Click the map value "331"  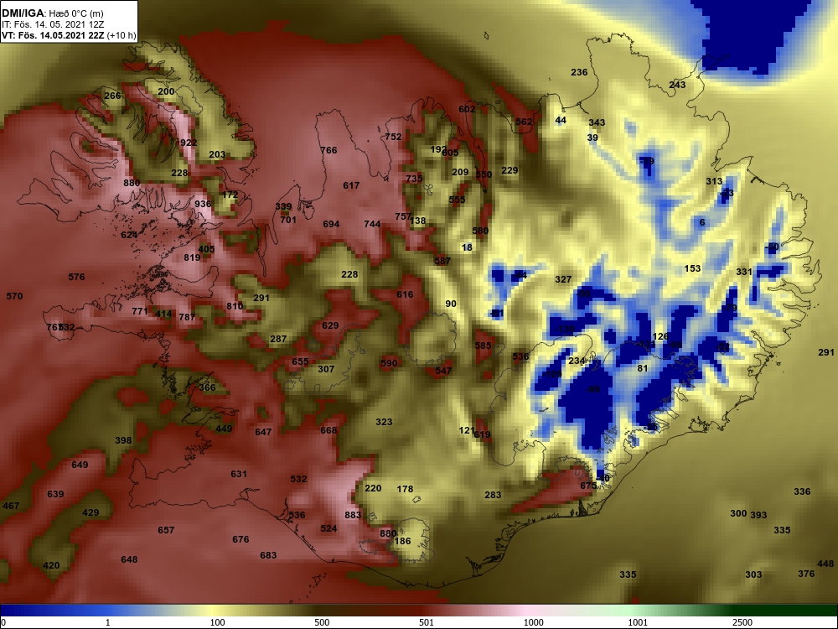tap(744, 272)
